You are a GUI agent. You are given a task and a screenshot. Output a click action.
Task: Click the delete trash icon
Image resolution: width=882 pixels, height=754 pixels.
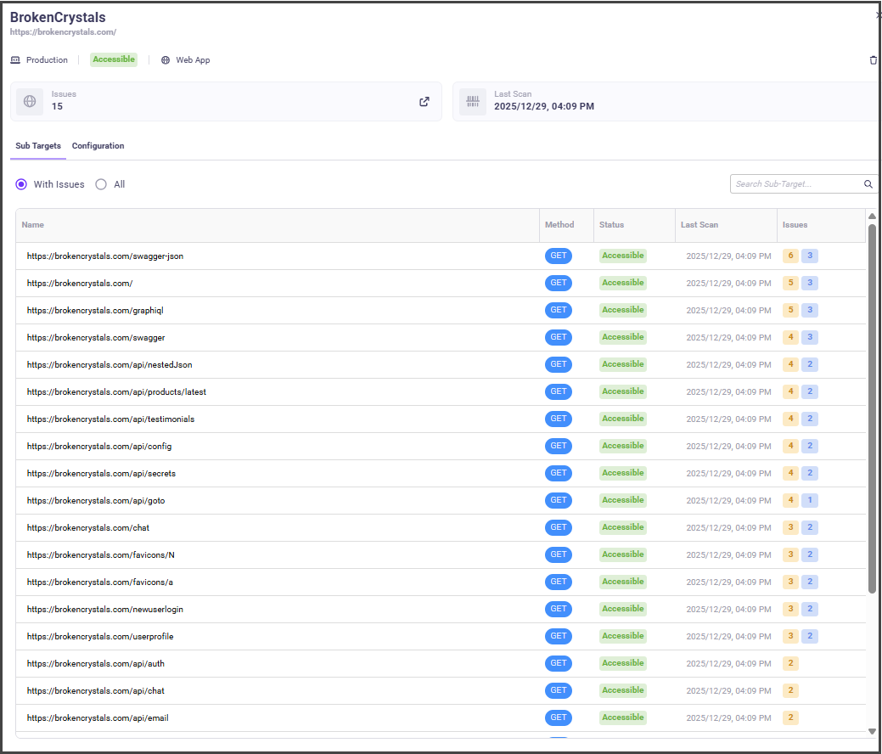(x=874, y=60)
